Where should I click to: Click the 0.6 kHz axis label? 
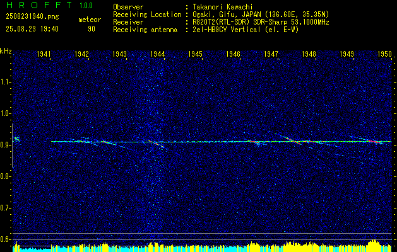pos(5,239)
